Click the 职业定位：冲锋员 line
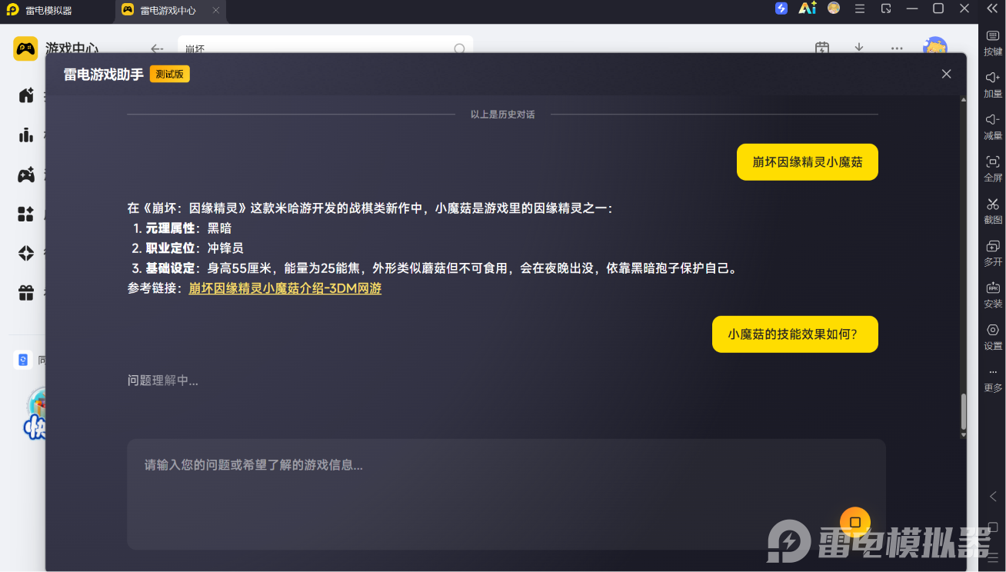The image size is (1006, 572). (188, 248)
